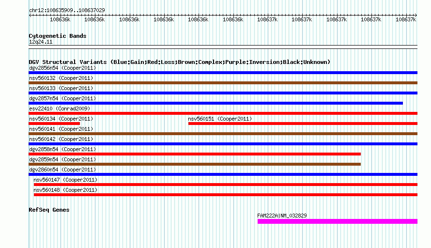
Task: Click the red nsv560148 bar
Action: click(x=226, y=195)
